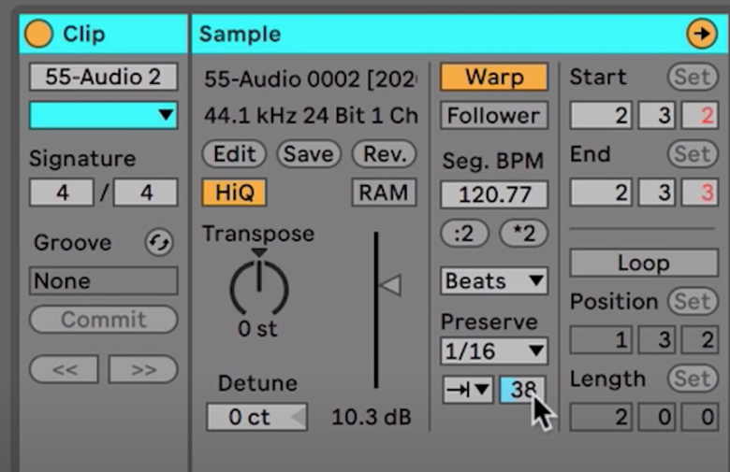Screen dimensions: 730x472
Task: Toggle the HiQ switch
Action: [234, 192]
